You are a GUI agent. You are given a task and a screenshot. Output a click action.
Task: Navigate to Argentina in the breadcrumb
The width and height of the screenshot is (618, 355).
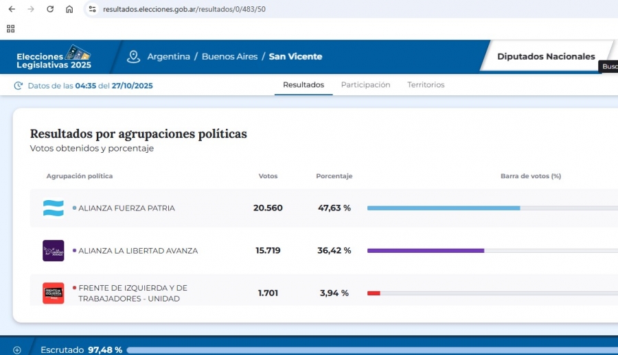click(168, 57)
